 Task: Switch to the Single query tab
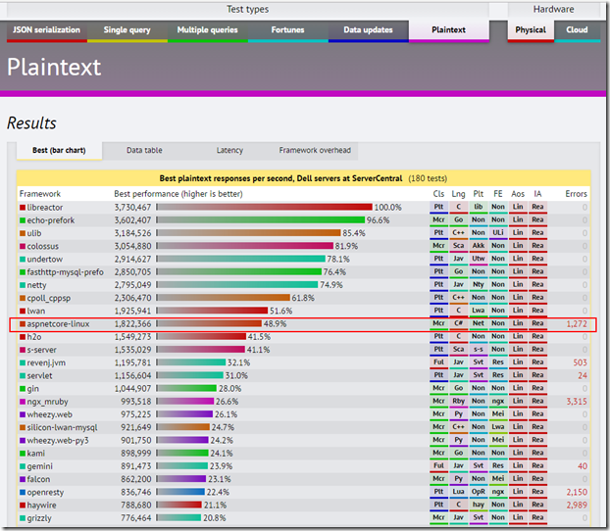pyautogui.click(x=127, y=30)
